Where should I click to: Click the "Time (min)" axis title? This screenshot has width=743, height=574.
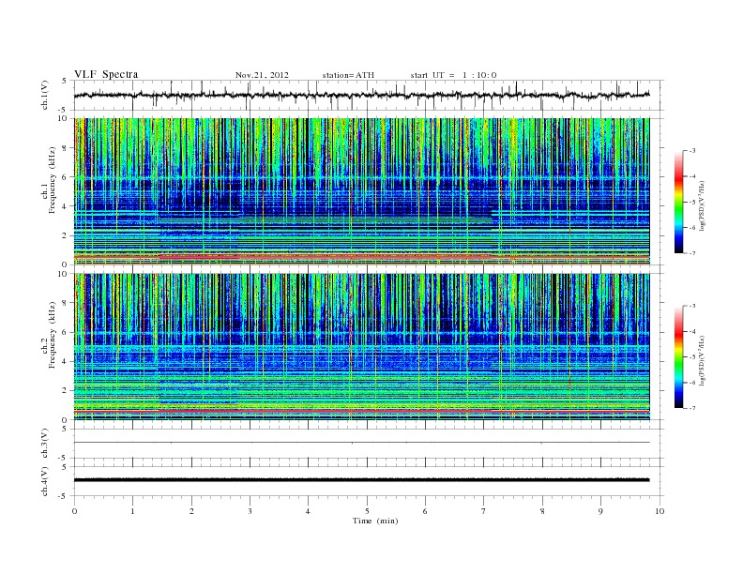click(375, 521)
